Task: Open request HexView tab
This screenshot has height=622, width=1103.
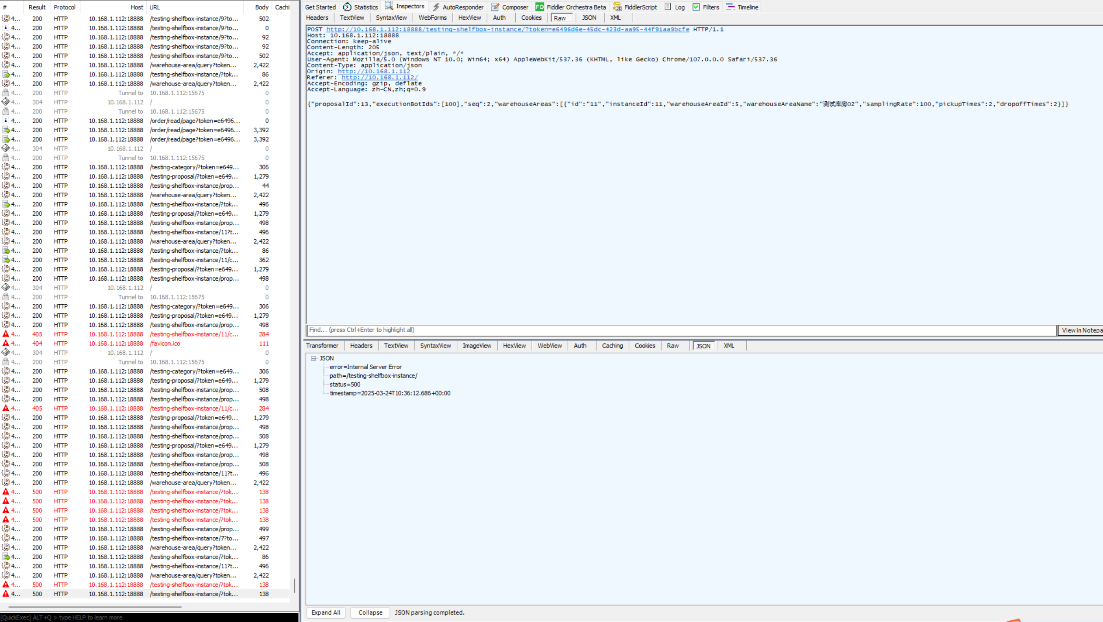Action: pyautogui.click(x=469, y=18)
